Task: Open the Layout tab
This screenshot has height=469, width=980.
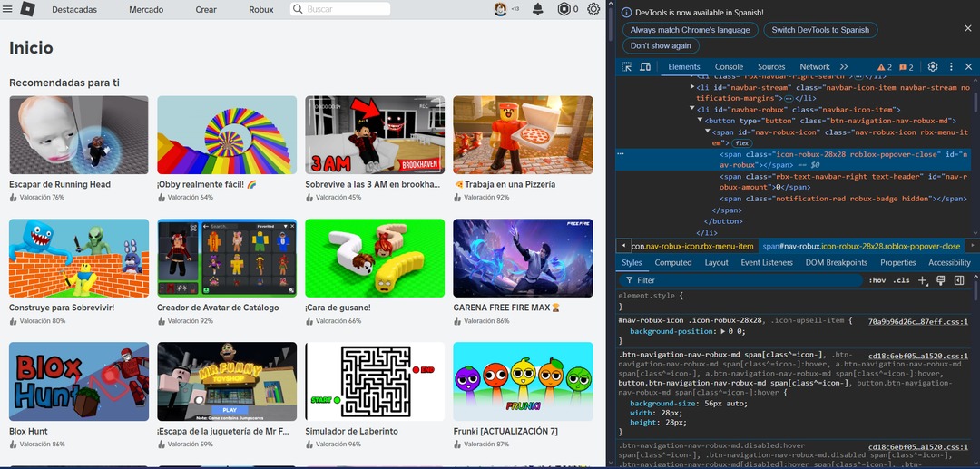Action: pos(716,263)
